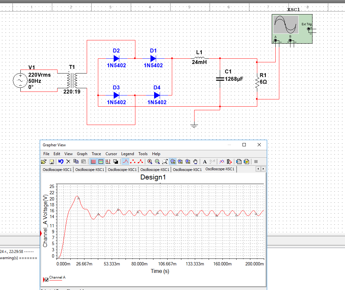This screenshot has width=345, height=290.
Task: Select inductor L1 24mH
Action: point(199,58)
